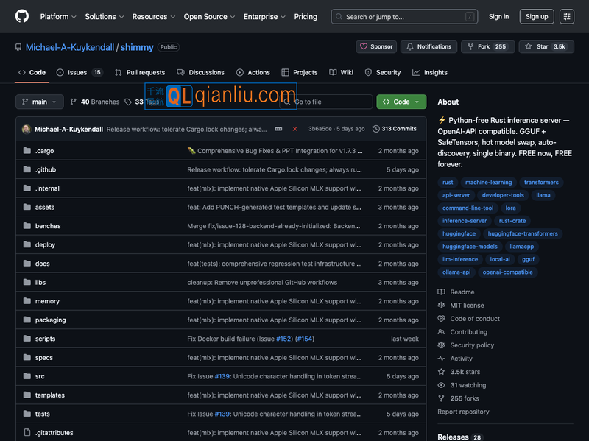This screenshot has width=589, height=441.
Task: Click the Readme book icon
Action: tap(442, 292)
